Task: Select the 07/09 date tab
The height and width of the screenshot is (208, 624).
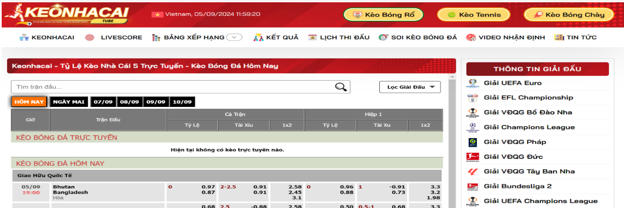Action: [103, 102]
